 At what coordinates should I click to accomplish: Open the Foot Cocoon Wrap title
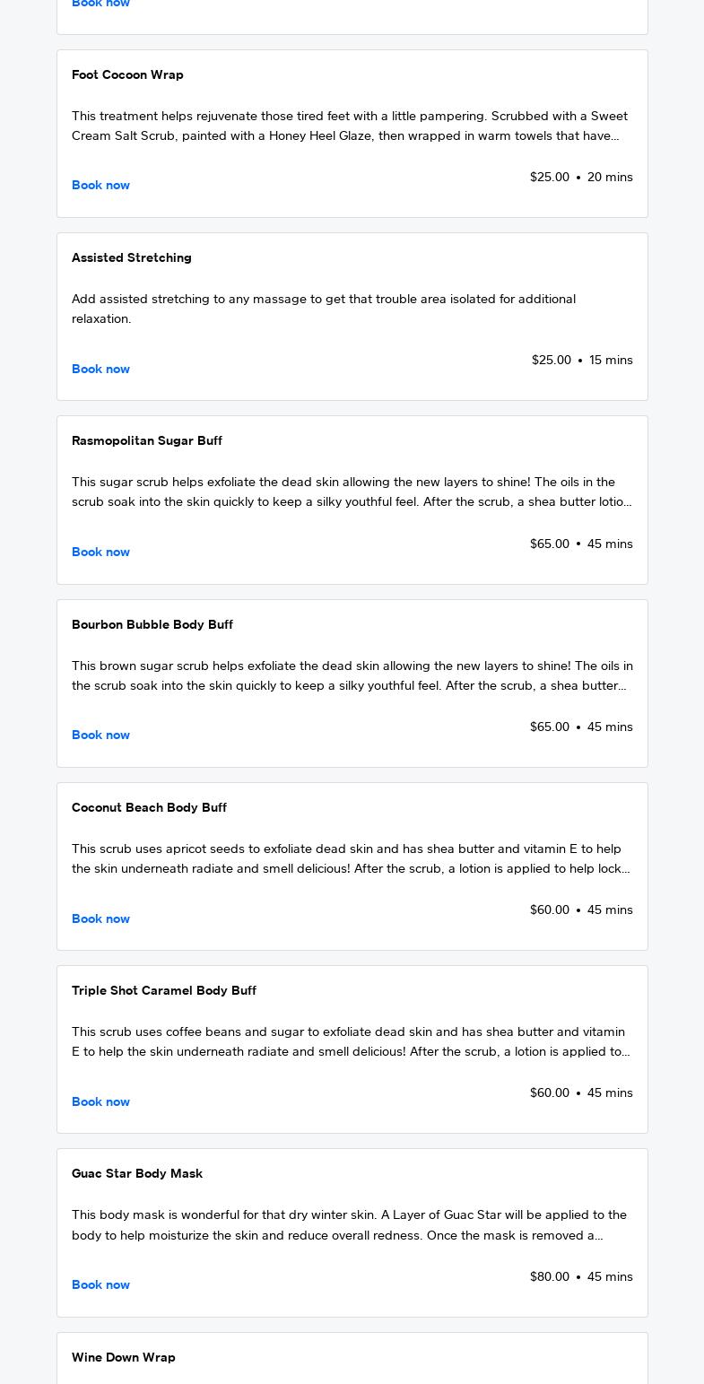click(127, 74)
